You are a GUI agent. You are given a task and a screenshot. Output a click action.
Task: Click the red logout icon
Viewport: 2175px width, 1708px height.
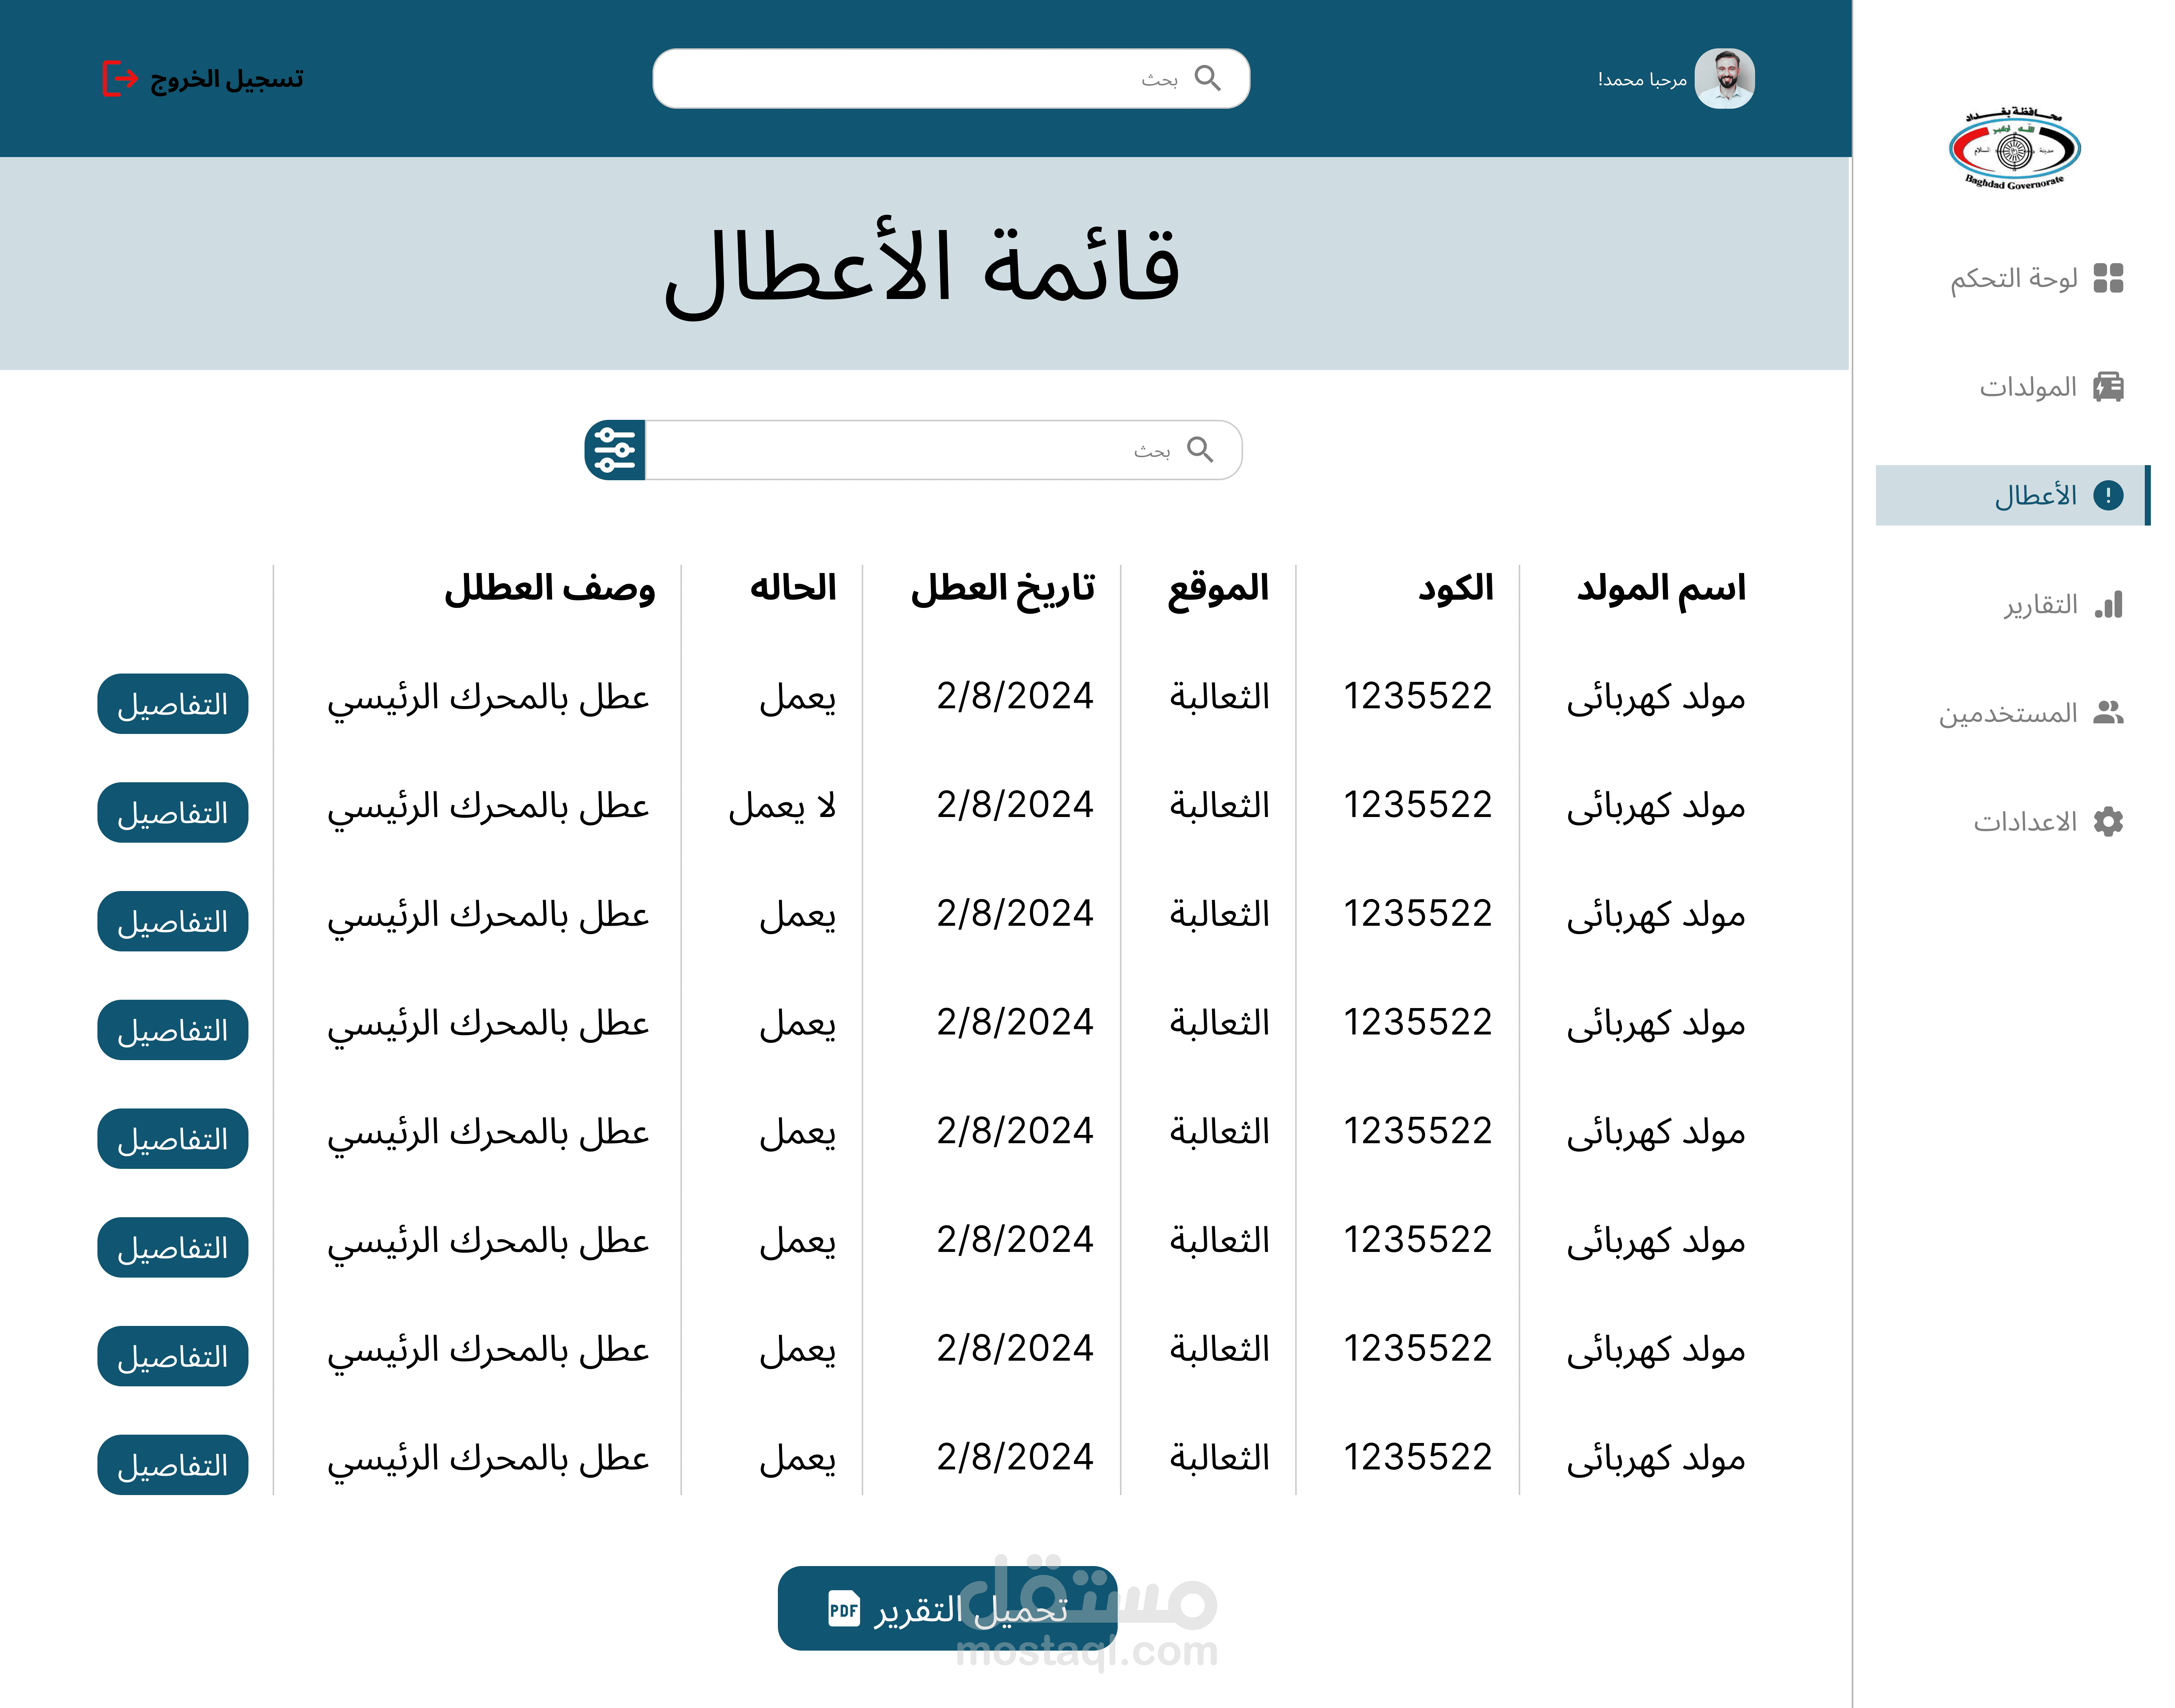pyautogui.click(x=120, y=78)
